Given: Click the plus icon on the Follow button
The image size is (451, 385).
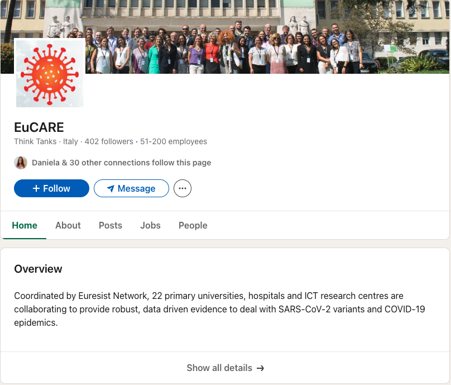Looking at the screenshot, I should (x=36, y=188).
